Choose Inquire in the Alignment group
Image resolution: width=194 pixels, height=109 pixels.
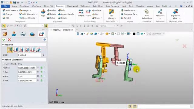(63, 18)
